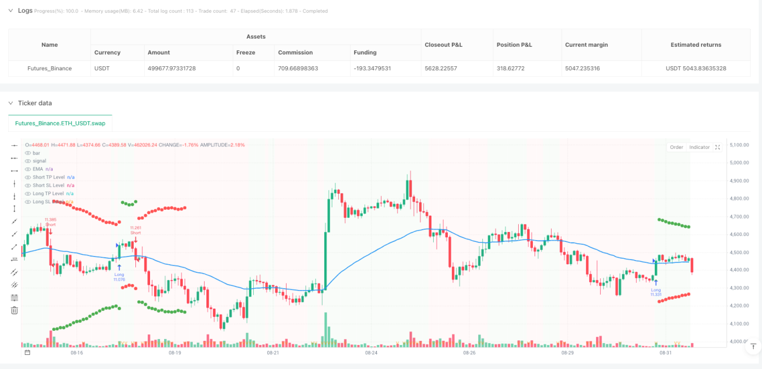The image size is (762, 369).
Task: Click the Futures_Binance name cell
Action: pyautogui.click(x=50, y=69)
